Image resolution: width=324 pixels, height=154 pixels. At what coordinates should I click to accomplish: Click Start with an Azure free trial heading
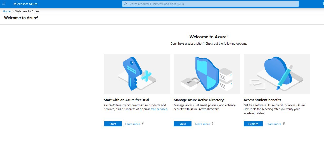[x=127, y=100]
